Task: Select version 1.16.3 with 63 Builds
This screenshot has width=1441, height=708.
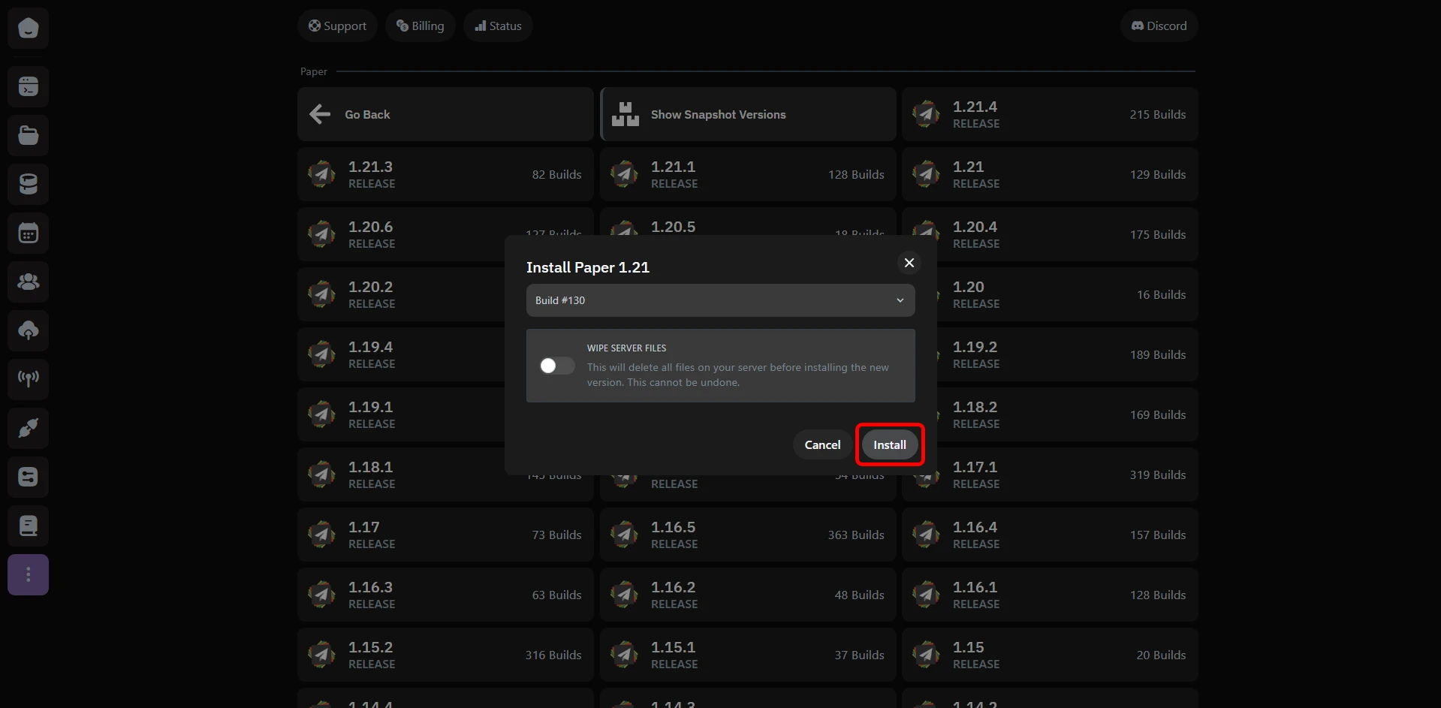Action: (x=445, y=595)
